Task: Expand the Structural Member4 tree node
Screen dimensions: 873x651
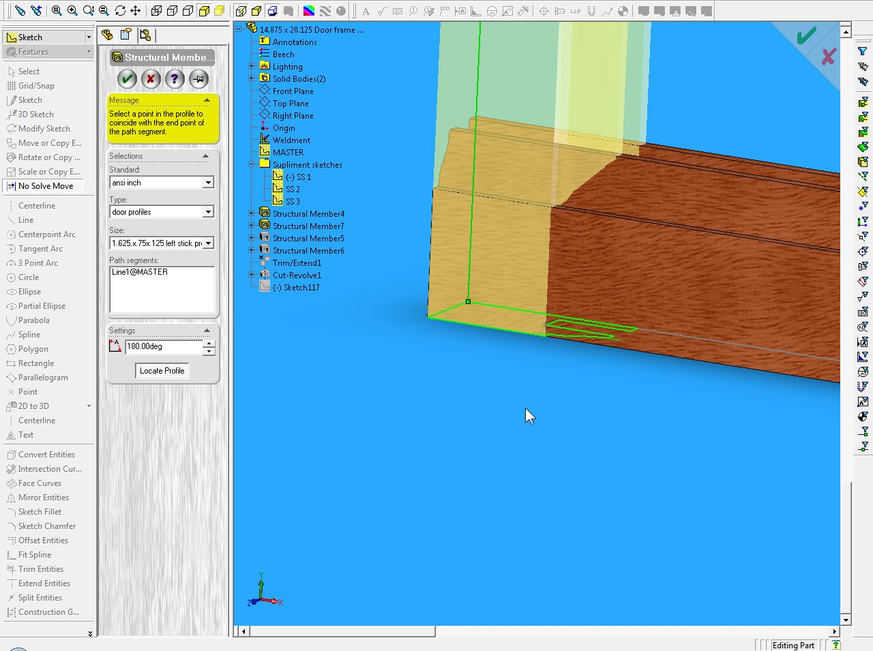Action: coord(252,213)
